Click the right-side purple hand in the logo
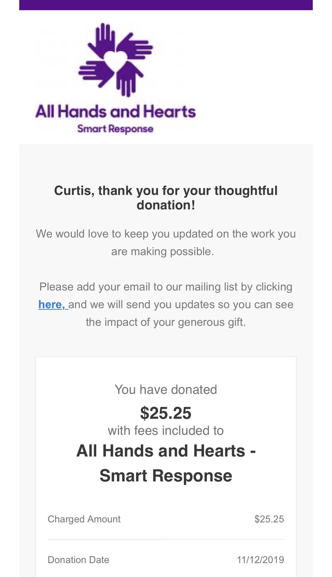332x577 pixels. [136, 47]
